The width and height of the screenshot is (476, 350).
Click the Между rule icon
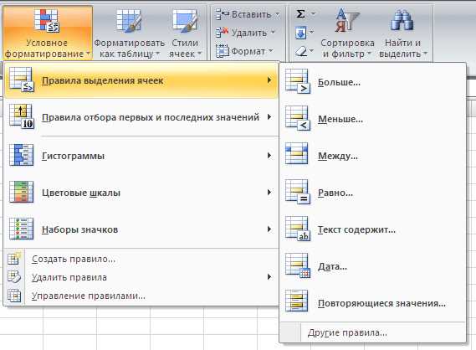[x=297, y=153]
